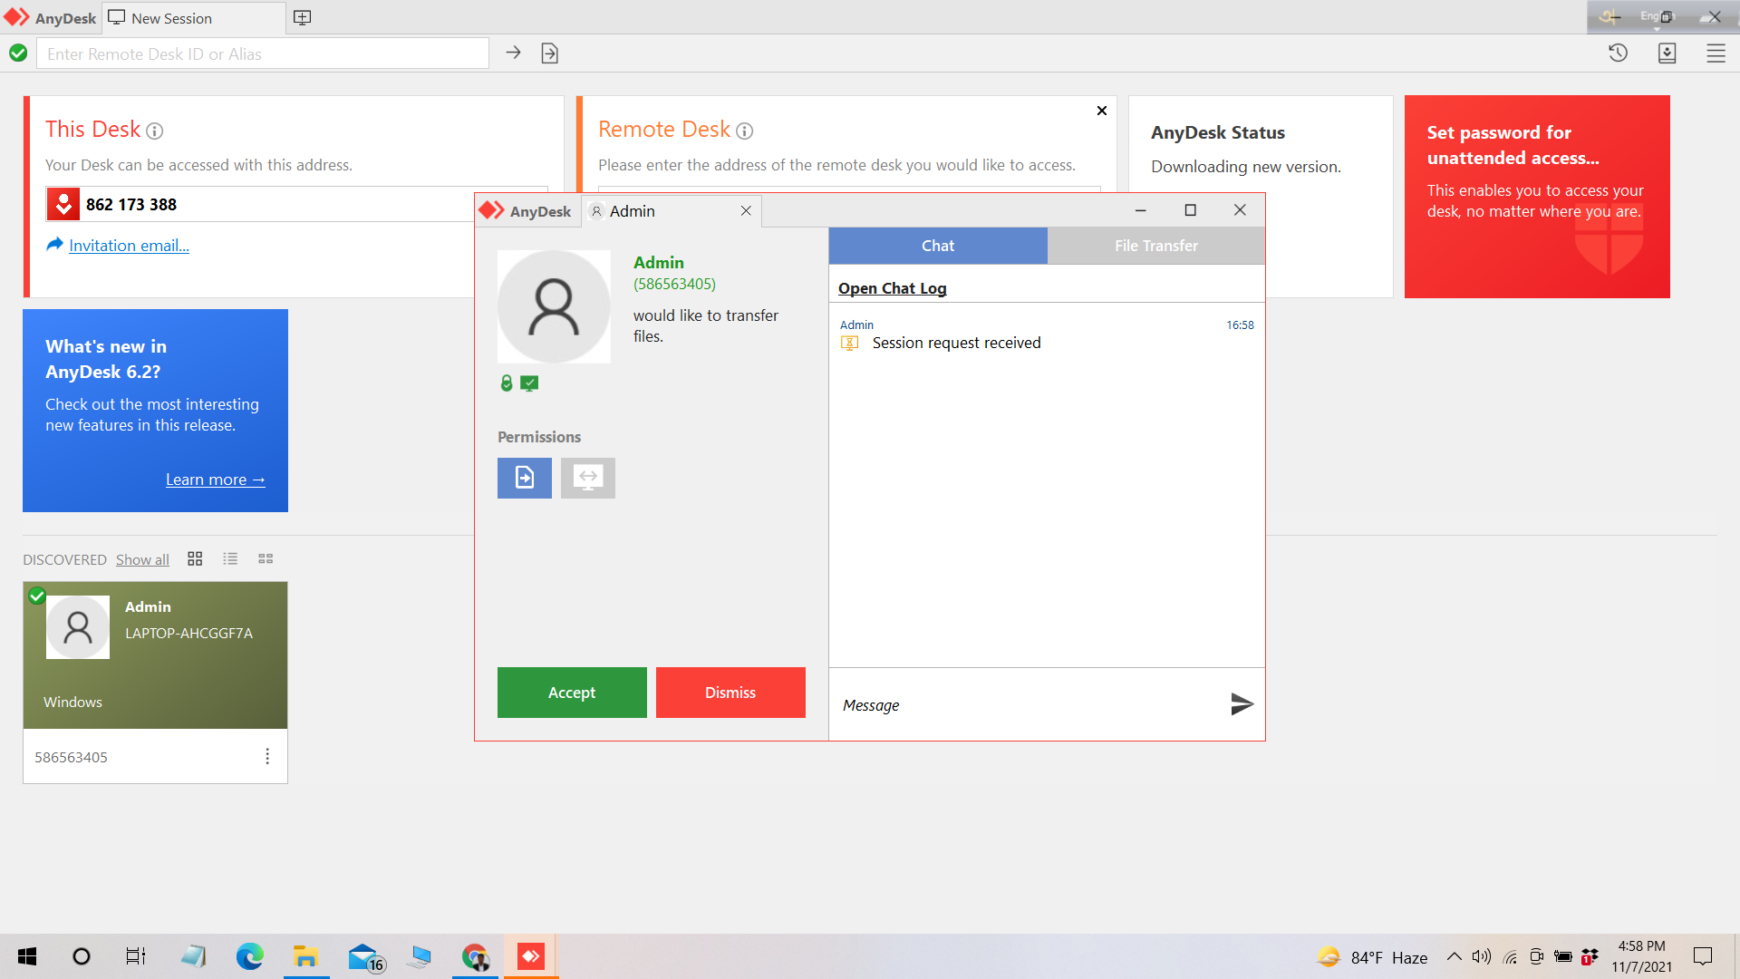Screen dimensions: 1740x979
Task: Click the Remote Desk ID input field
Action: pyautogui.click(x=263, y=54)
